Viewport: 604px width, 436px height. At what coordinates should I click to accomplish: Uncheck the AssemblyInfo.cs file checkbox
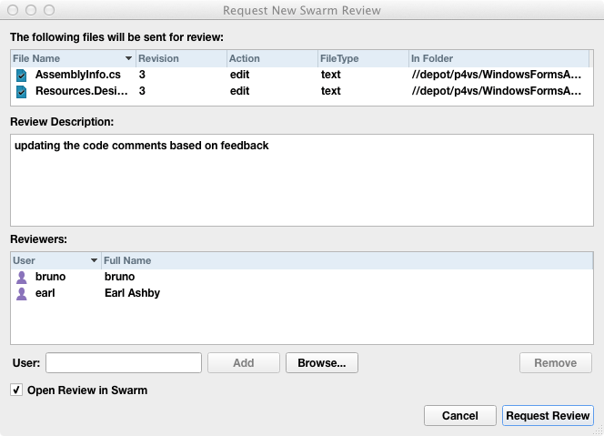[x=22, y=76]
